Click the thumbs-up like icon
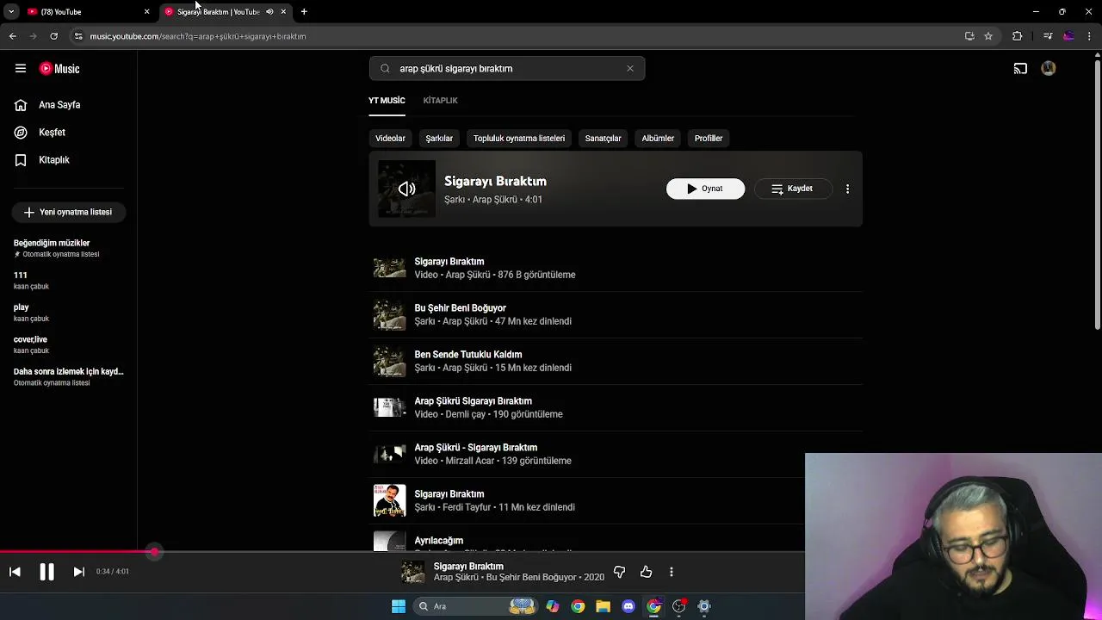1102x620 pixels. [646, 572]
